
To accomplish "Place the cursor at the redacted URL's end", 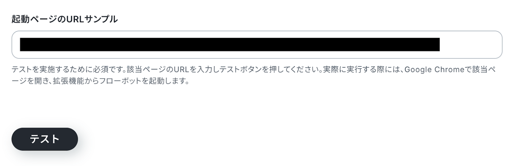I will [x=439, y=44].
